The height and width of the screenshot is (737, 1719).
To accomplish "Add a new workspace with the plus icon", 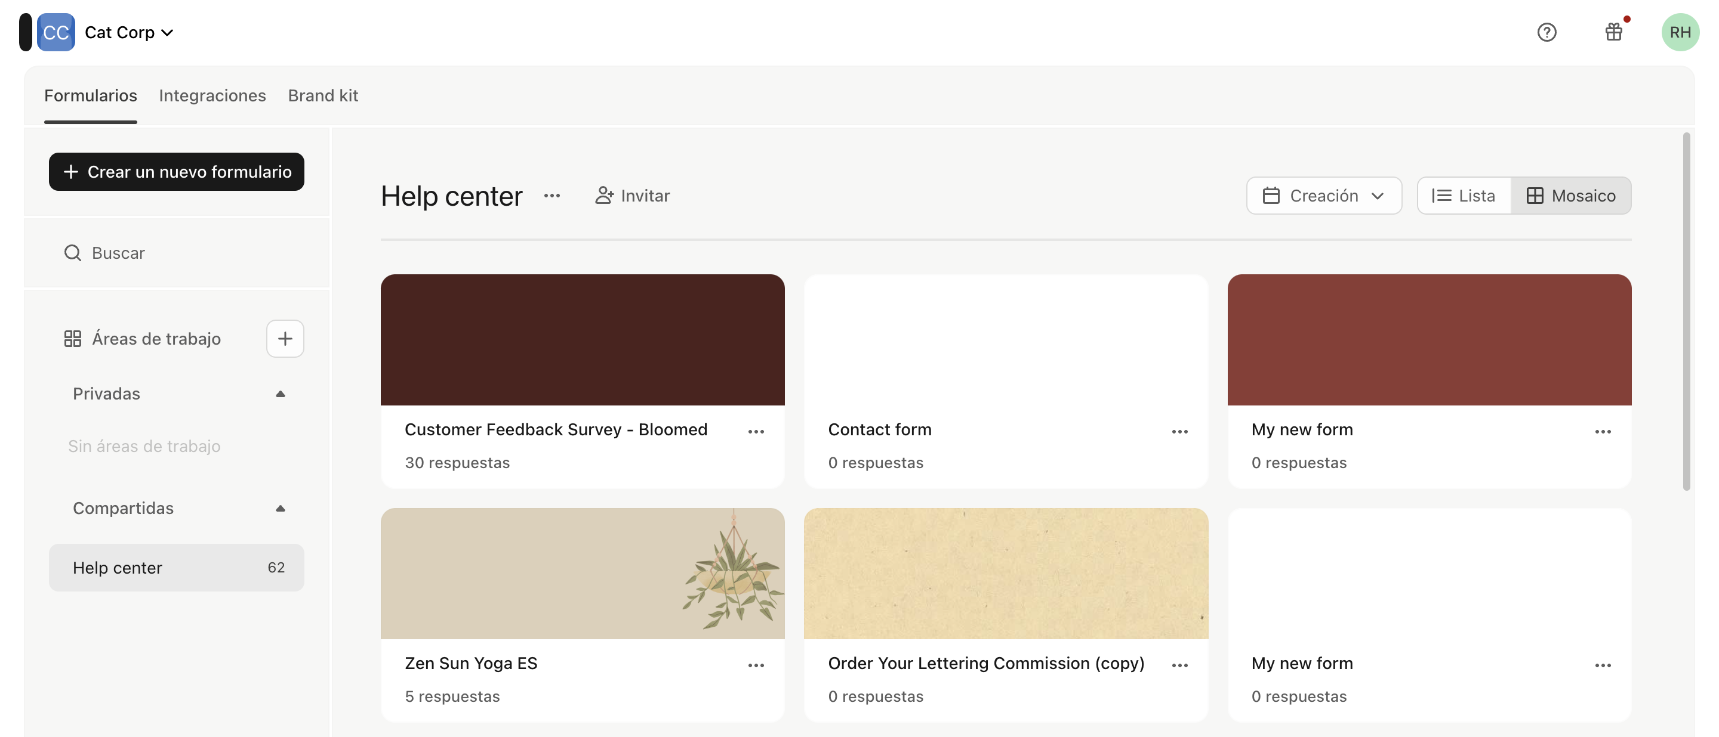I will (x=285, y=339).
